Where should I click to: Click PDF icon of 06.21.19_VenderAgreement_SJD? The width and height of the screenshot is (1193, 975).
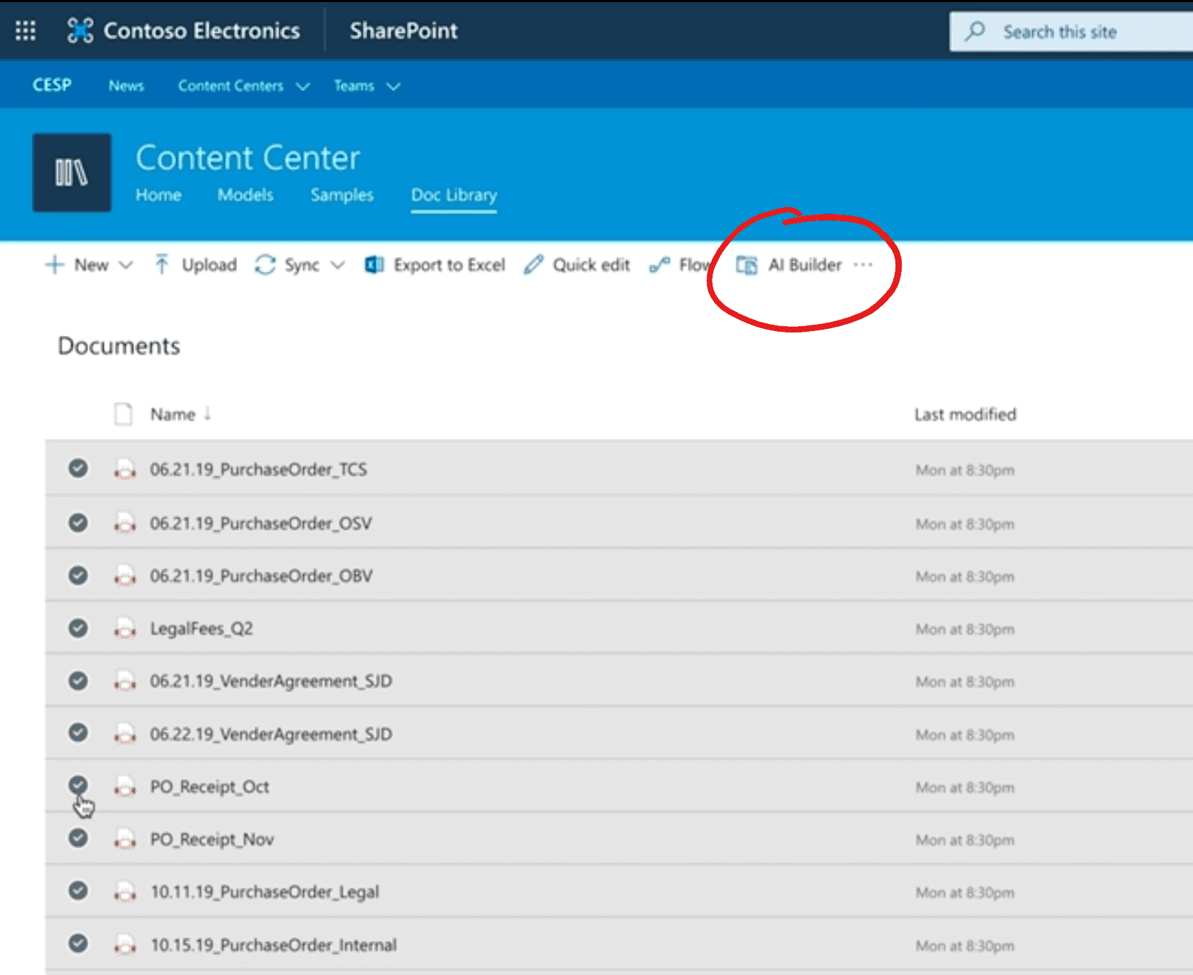[x=125, y=681]
